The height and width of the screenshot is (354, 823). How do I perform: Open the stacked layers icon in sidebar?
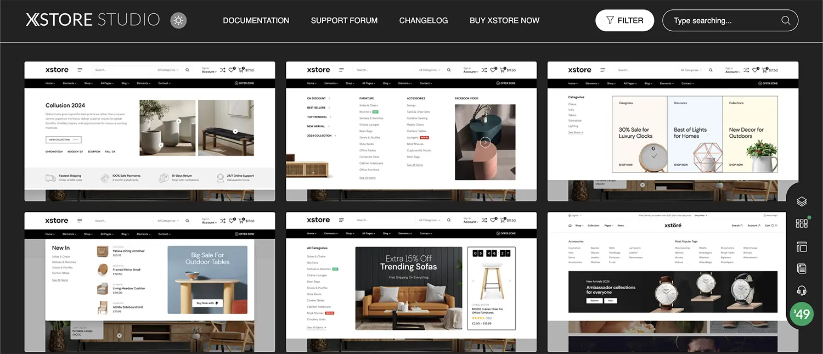tap(802, 201)
